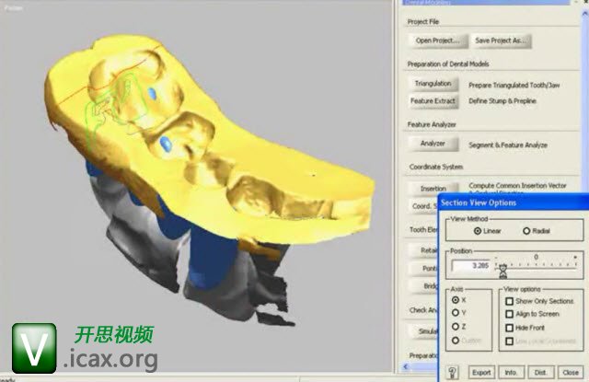This screenshot has width=589, height=382.
Task: Choose the Z axis option
Action: click(459, 327)
